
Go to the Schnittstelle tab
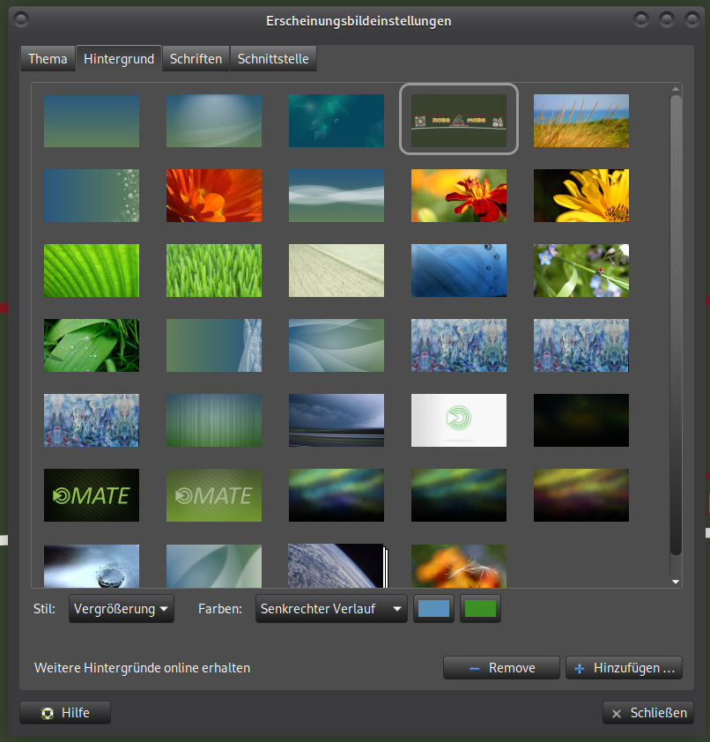point(273,59)
